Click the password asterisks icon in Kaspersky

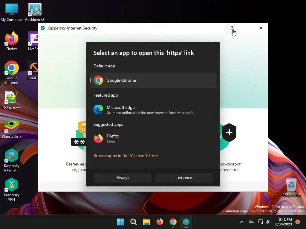point(78,142)
